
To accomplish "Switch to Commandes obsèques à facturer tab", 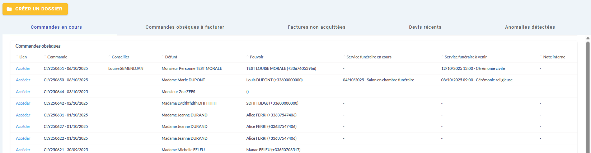I will coord(185,27).
